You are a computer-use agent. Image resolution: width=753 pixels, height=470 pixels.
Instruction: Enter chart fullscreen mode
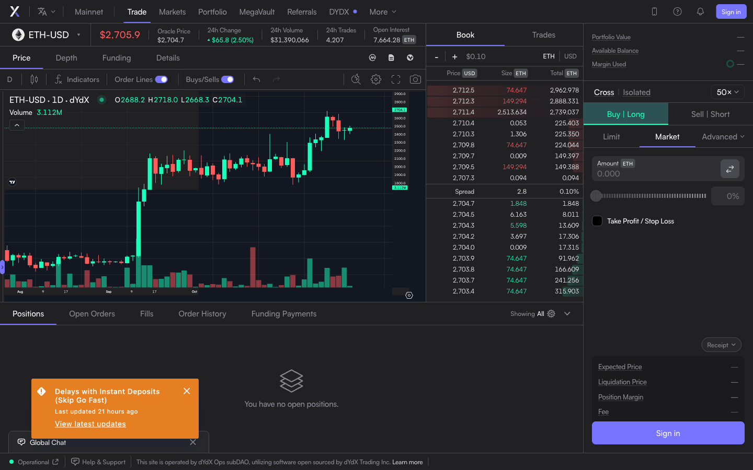[396, 79]
